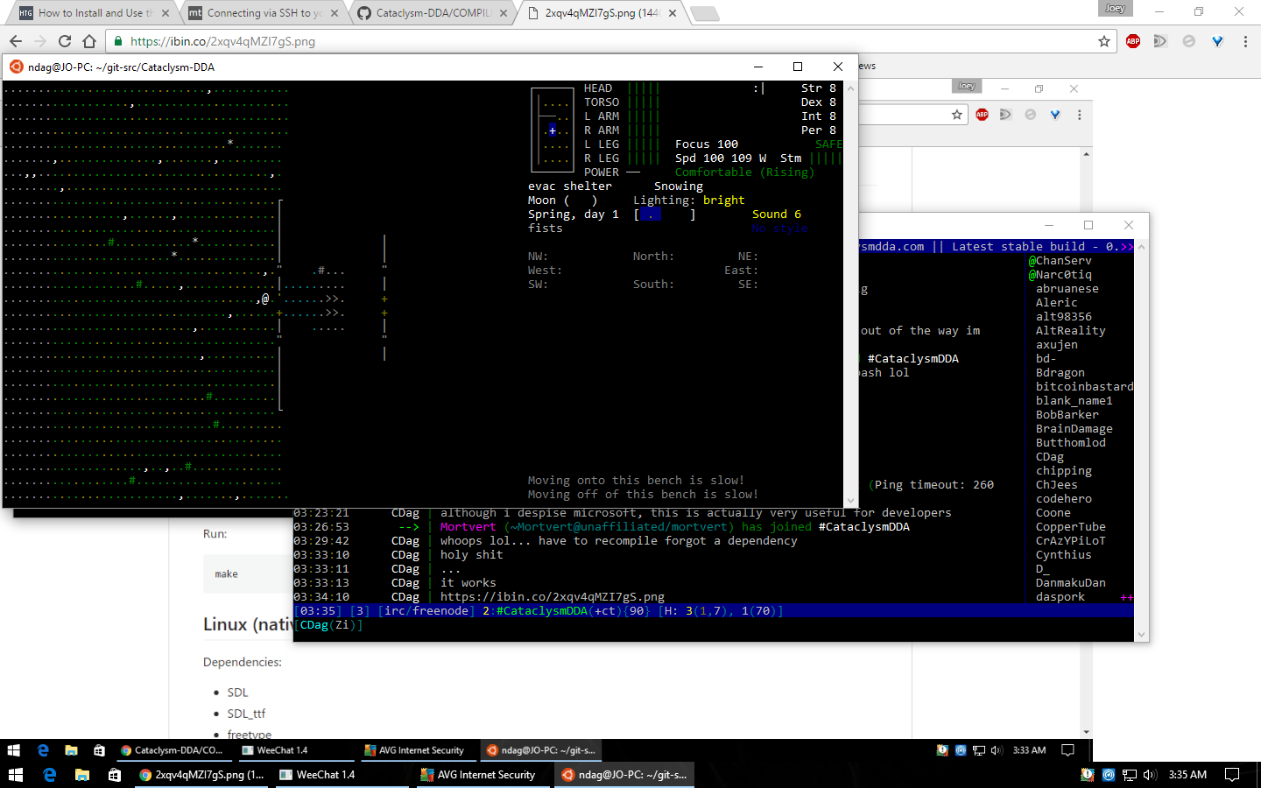Open the Windows Start menu on bottom taskbar
1261x788 pixels.
(x=15, y=775)
